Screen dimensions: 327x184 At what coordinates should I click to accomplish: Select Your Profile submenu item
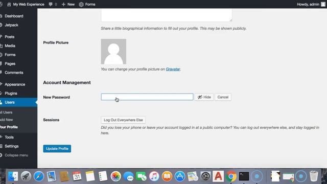pyautogui.click(x=9, y=127)
